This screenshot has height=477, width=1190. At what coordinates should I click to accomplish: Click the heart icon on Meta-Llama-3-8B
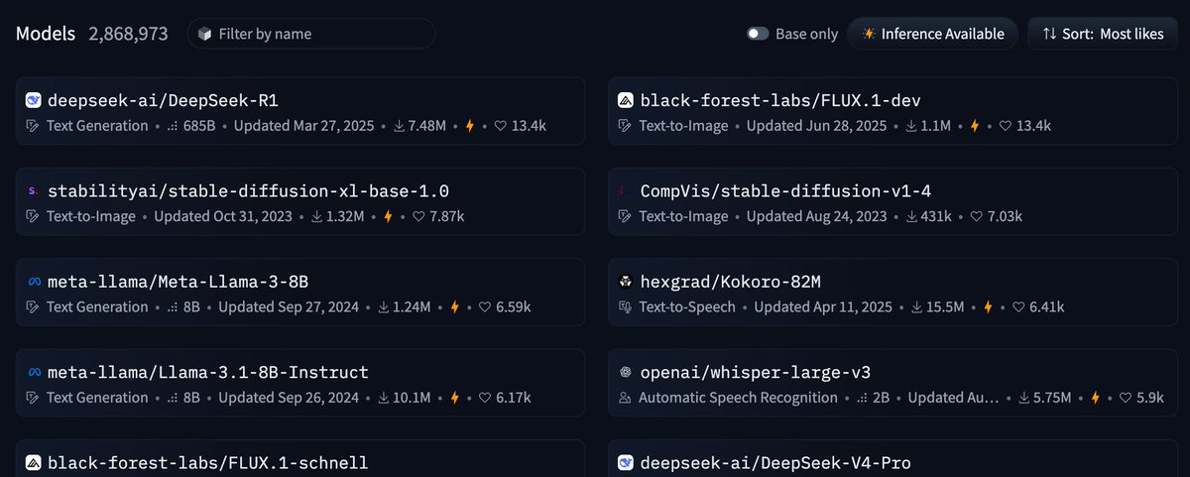tap(485, 307)
